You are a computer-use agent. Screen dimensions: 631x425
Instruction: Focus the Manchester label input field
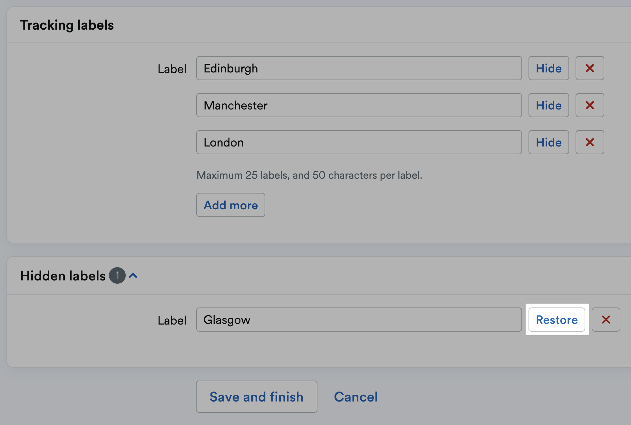click(359, 105)
